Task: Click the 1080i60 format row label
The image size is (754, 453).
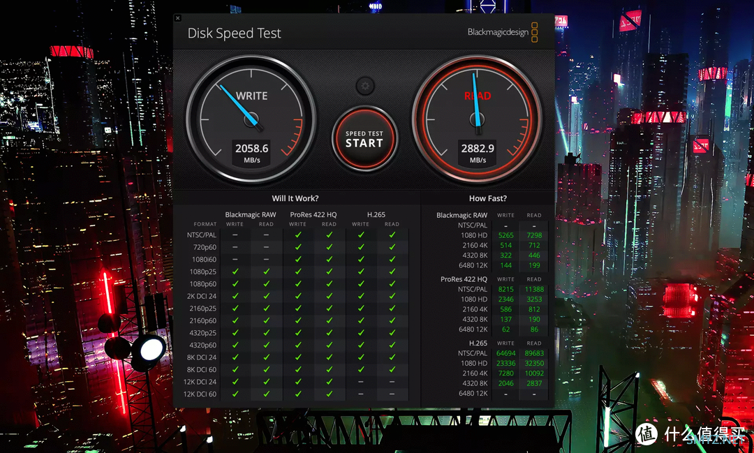Action: (205, 259)
